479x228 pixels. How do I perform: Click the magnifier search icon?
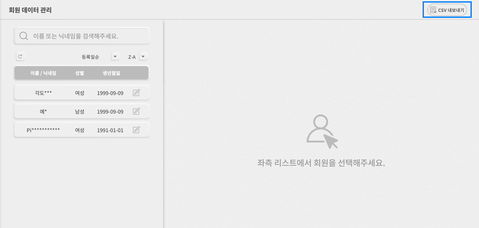point(24,36)
